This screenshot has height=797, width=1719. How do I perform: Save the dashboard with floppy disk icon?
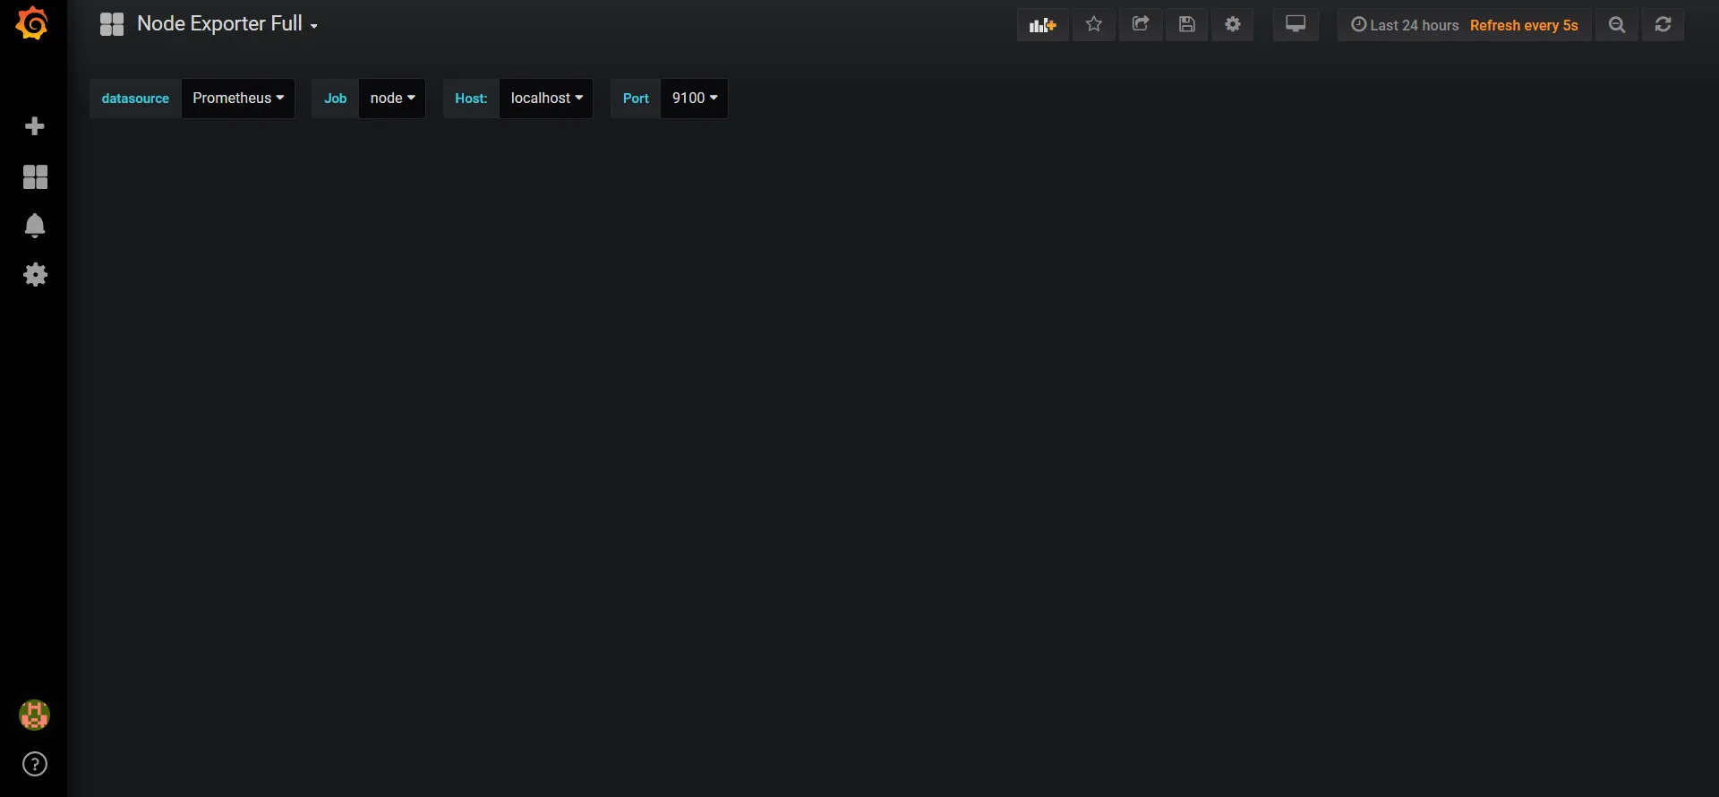tap(1187, 25)
